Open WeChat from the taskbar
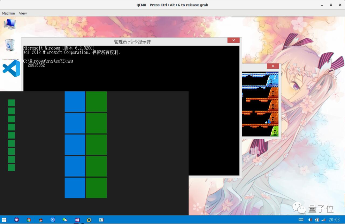Screen dimensions: 345x224 65,220
